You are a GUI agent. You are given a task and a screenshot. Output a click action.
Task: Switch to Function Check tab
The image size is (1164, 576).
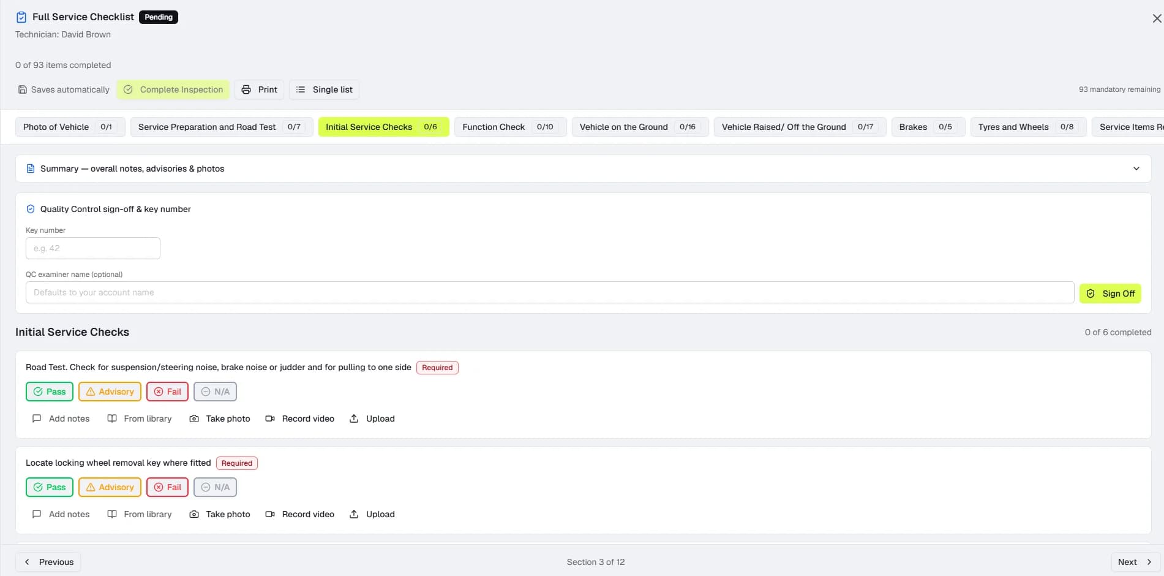click(510, 127)
